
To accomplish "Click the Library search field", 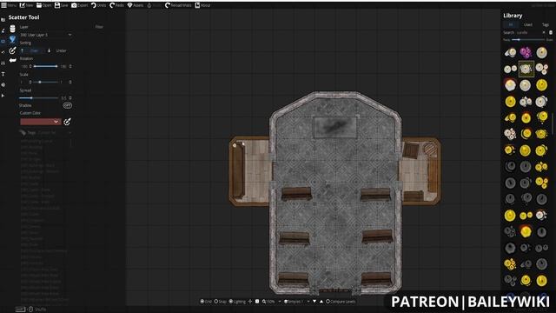I will pyautogui.click(x=528, y=33).
